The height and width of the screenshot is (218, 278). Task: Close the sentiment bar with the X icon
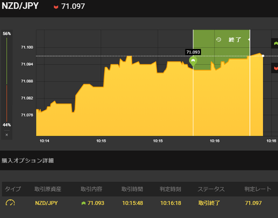coord(7,135)
